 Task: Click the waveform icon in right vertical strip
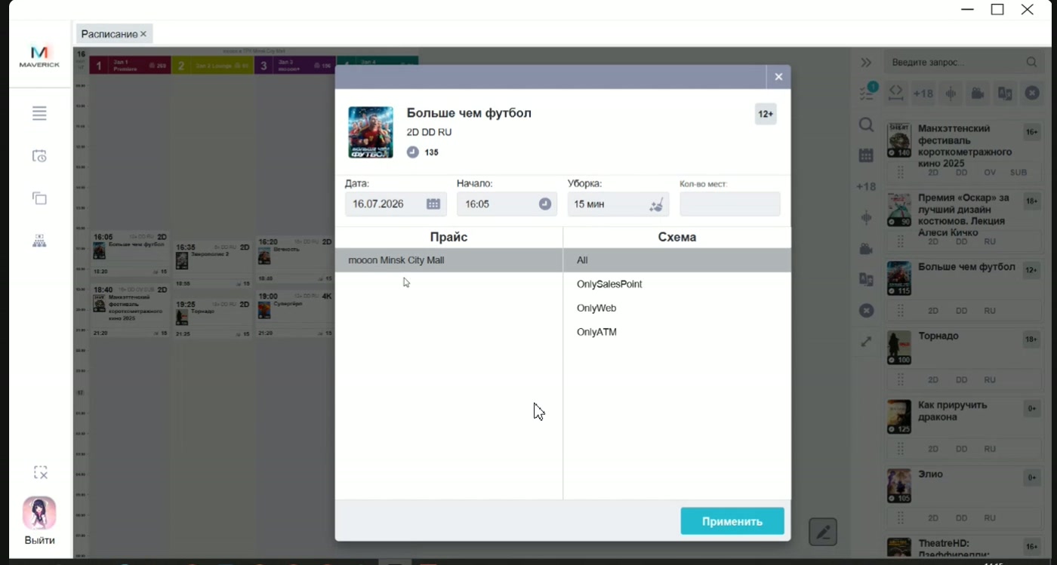click(866, 218)
